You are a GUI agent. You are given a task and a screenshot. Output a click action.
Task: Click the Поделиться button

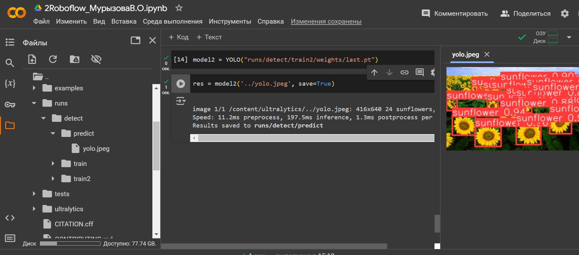525,14
